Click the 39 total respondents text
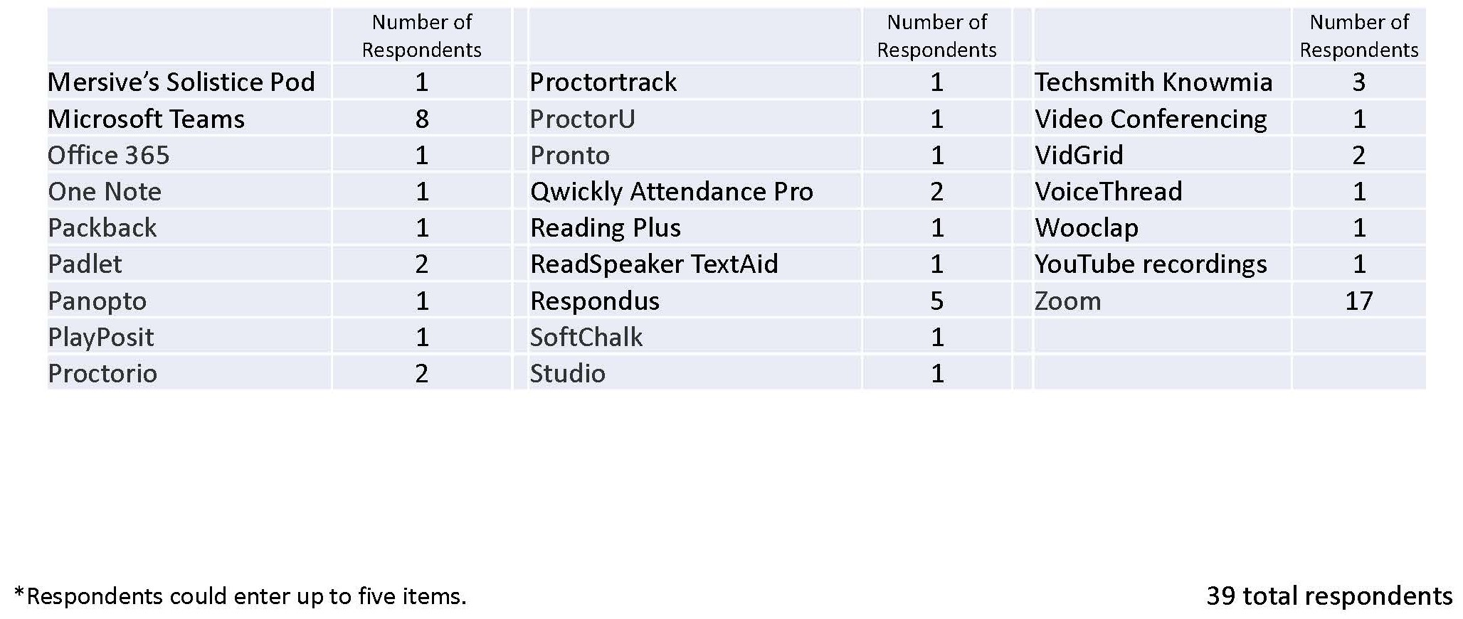 click(1329, 596)
